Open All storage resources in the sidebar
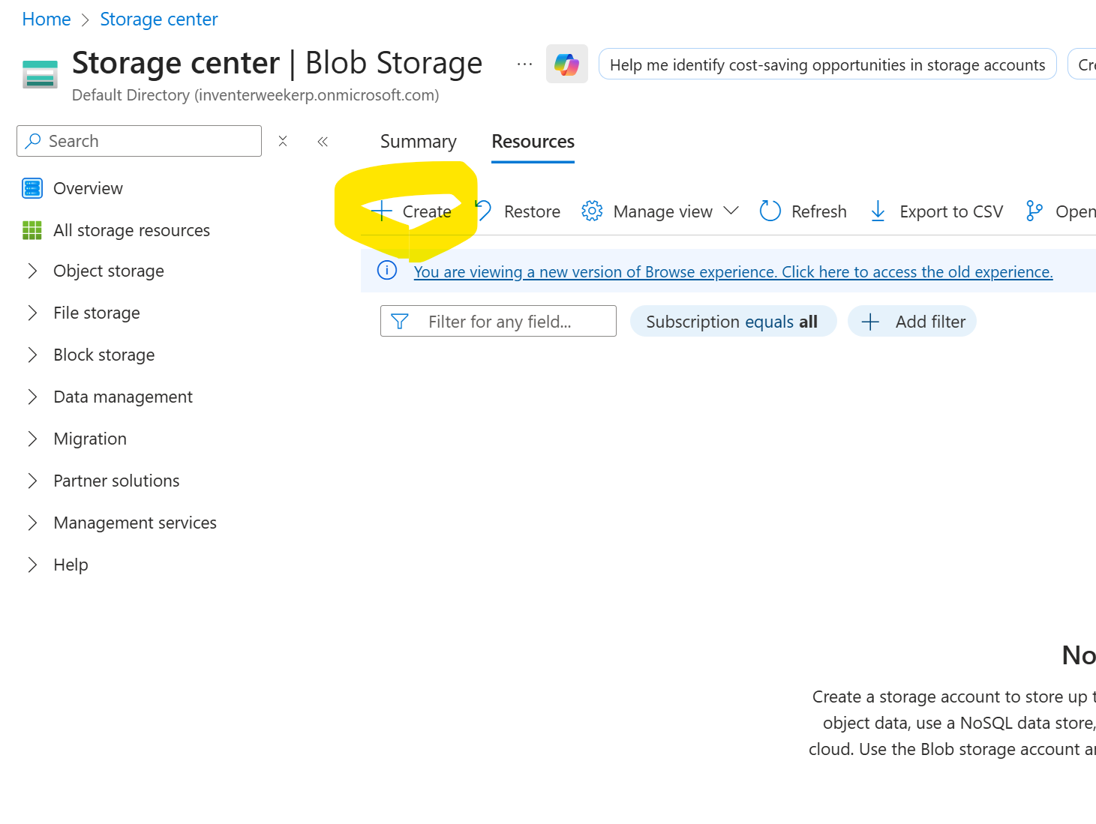 131,230
